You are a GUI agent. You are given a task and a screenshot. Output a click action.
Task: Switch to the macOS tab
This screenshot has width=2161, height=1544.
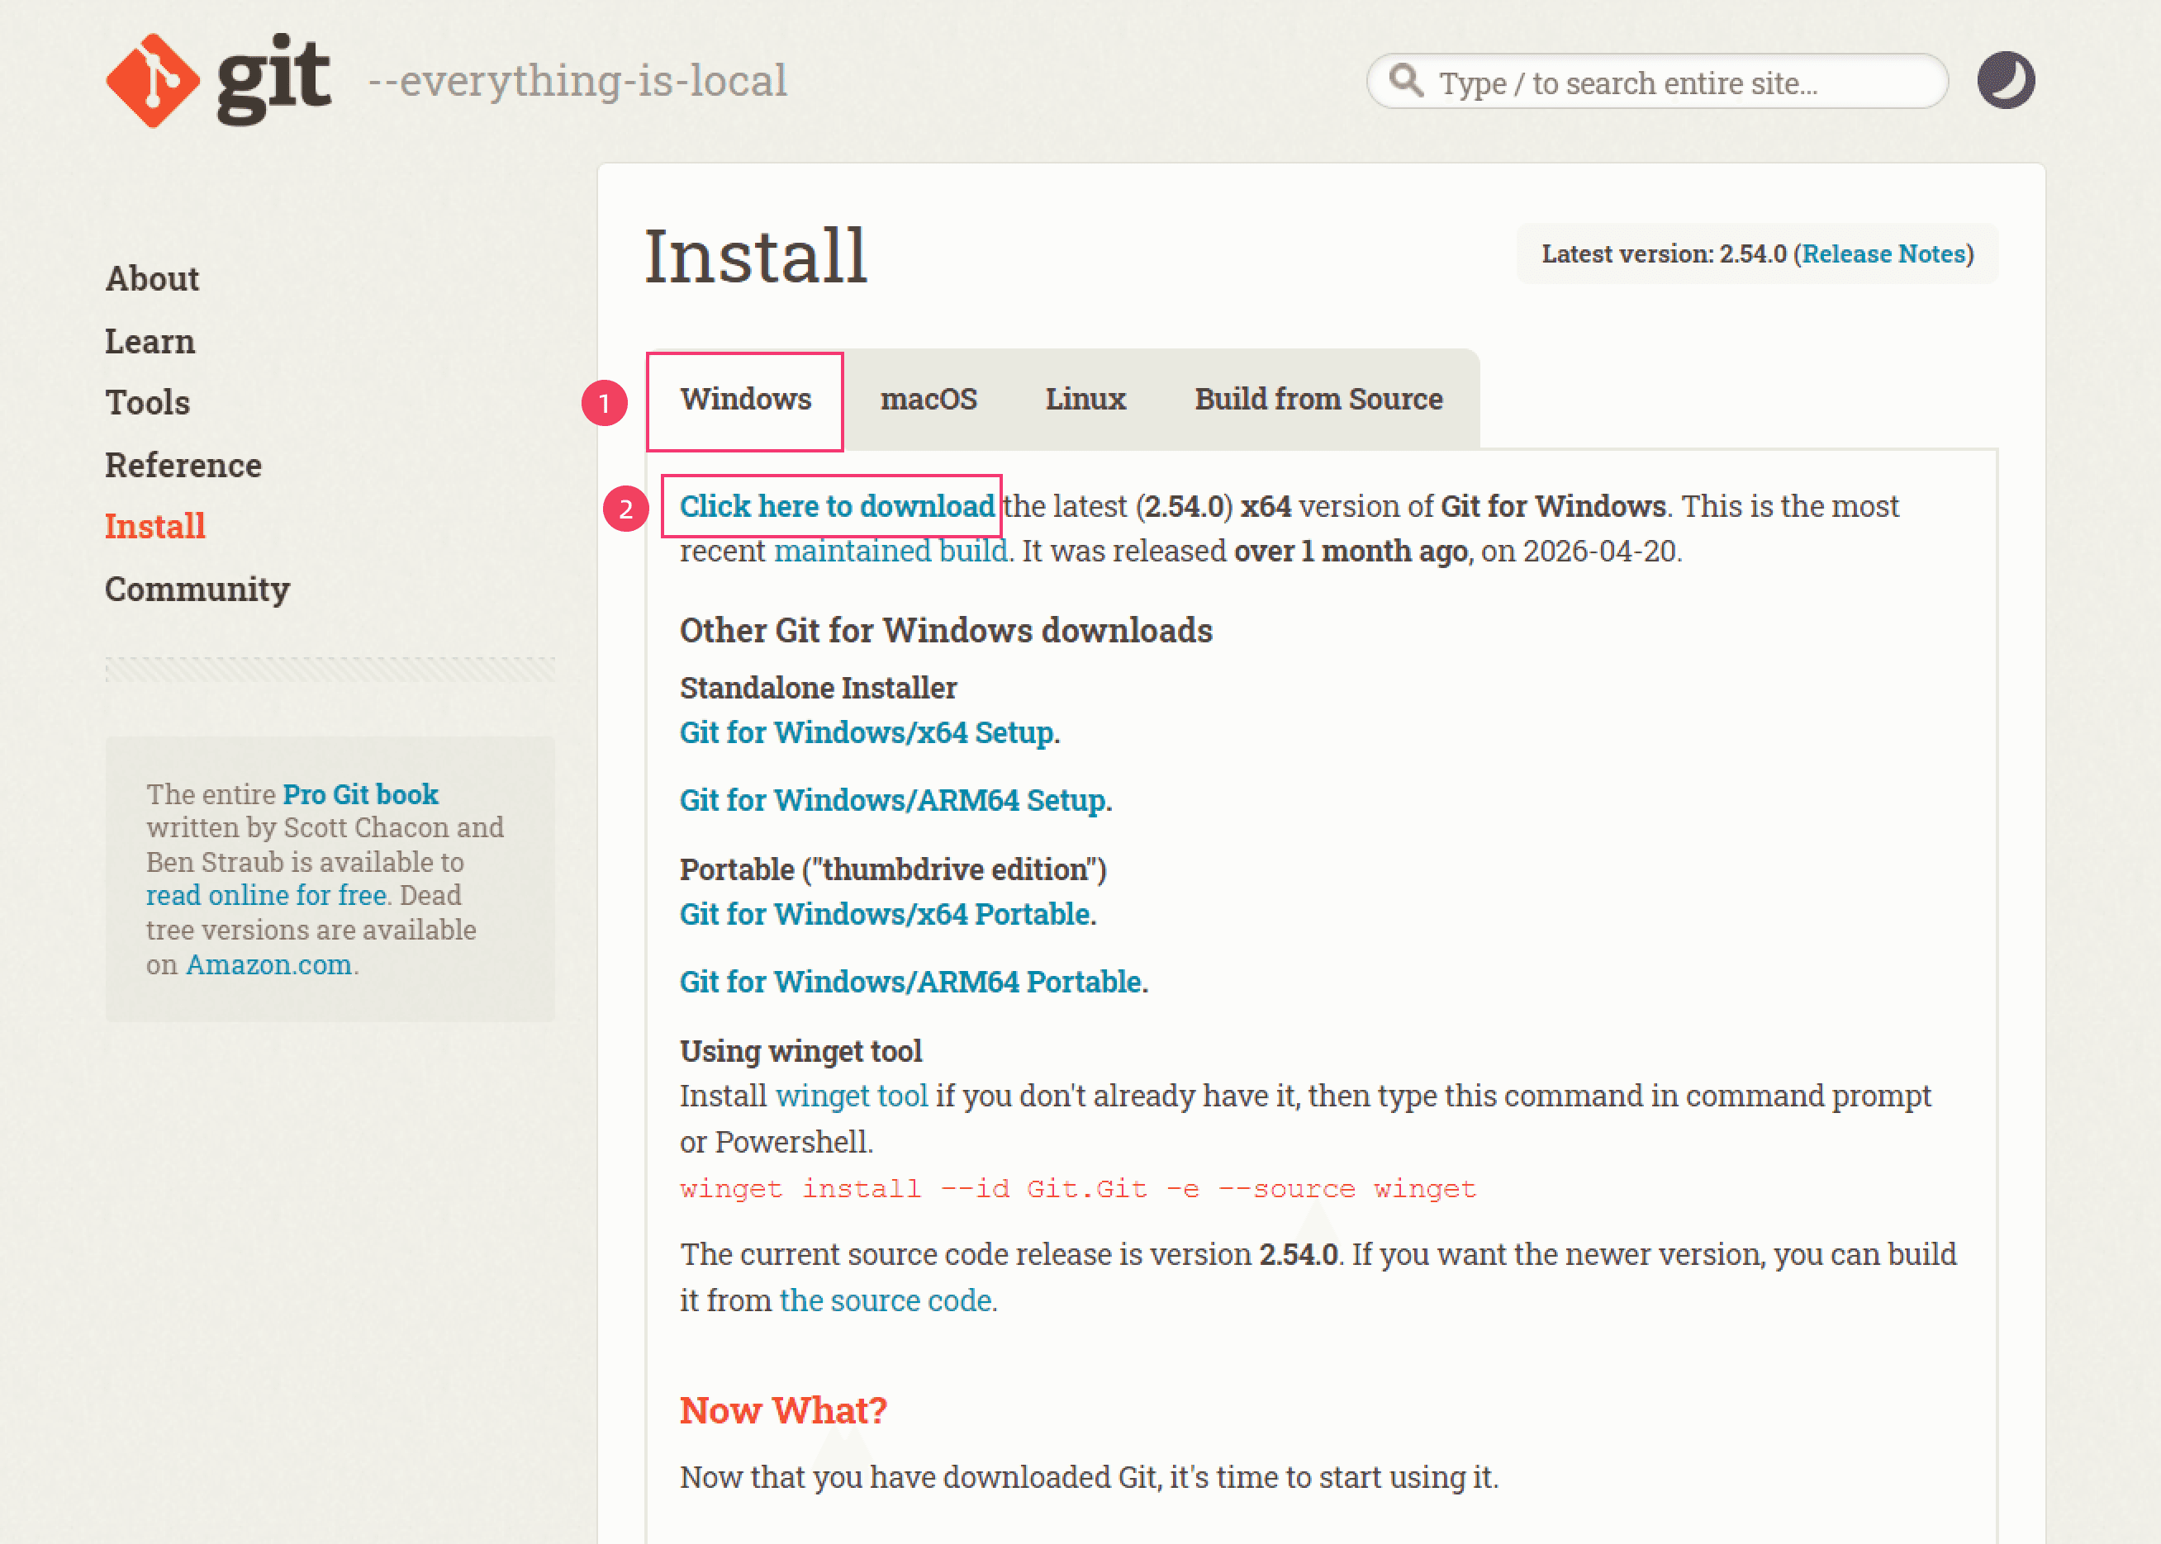[x=929, y=400]
